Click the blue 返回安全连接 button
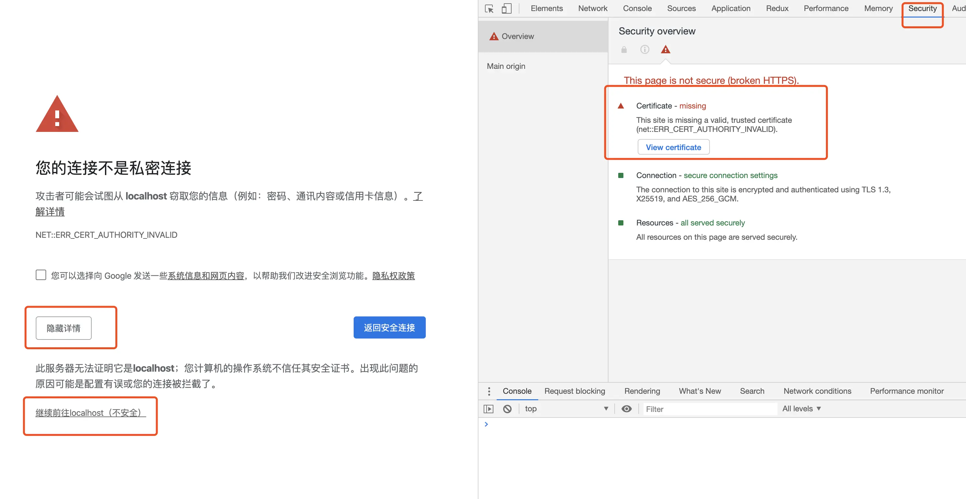The image size is (966, 499). coord(389,328)
